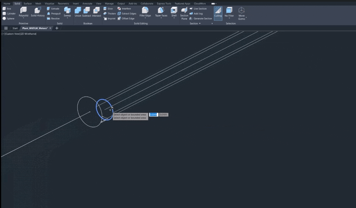This screenshot has width=356, height=208.
Task: Switch to the Surface ribbon tab
Action: point(28,4)
